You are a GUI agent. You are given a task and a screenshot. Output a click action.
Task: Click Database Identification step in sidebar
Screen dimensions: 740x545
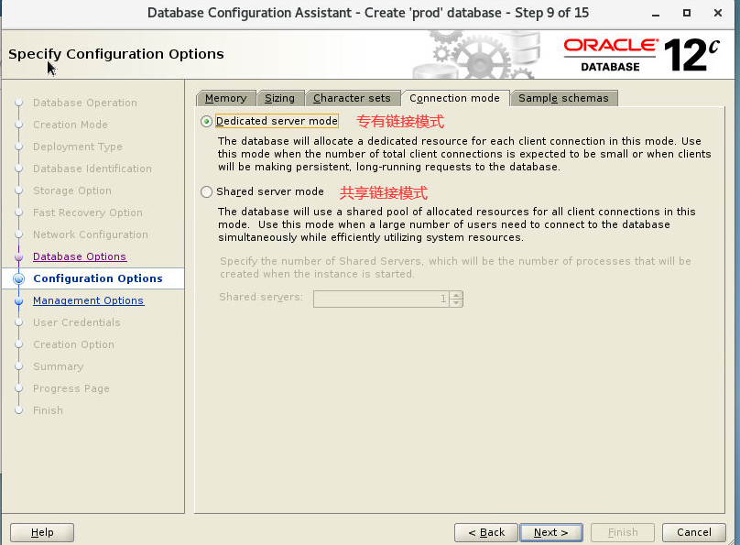click(x=92, y=169)
